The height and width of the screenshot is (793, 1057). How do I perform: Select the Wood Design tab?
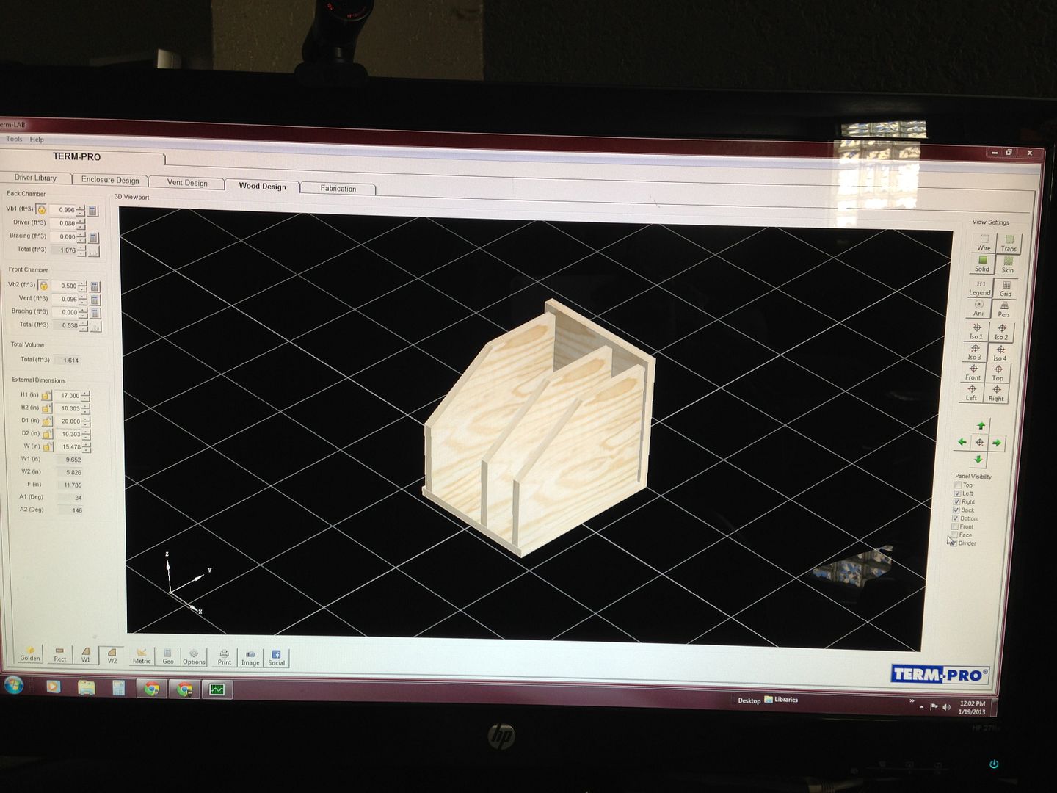tap(262, 186)
